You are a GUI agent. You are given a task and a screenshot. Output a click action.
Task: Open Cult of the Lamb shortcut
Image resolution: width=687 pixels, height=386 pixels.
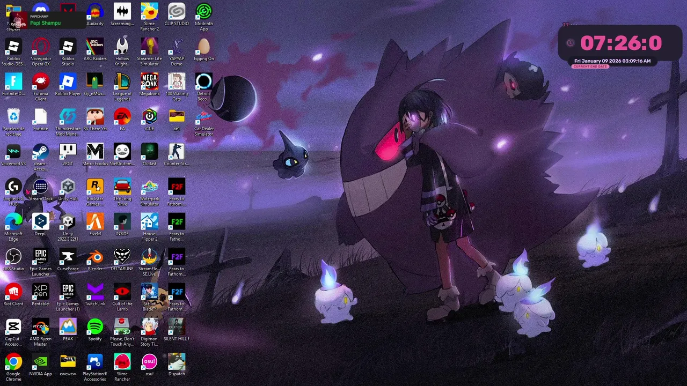point(122,292)
